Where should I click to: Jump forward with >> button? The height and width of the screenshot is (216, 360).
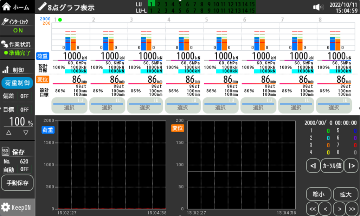tap(352, 209)
